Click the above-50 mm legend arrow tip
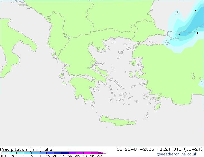204x157 pixels. coord(102,153)
